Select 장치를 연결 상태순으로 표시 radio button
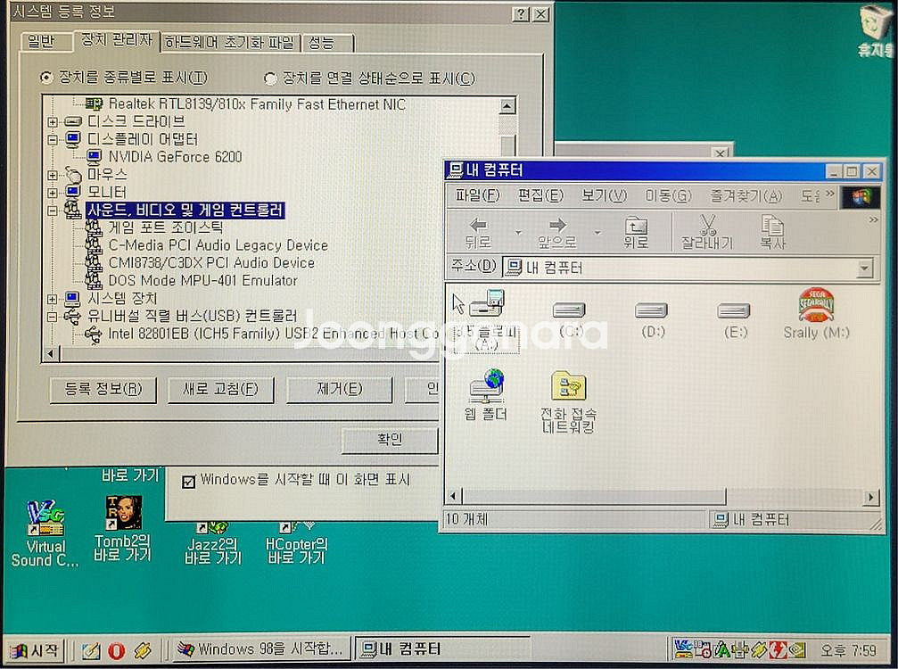Screen dimensions: 898x669 pos(271,79)
